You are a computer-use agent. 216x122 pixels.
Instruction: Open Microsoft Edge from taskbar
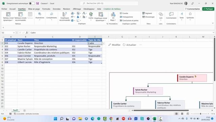92,119
